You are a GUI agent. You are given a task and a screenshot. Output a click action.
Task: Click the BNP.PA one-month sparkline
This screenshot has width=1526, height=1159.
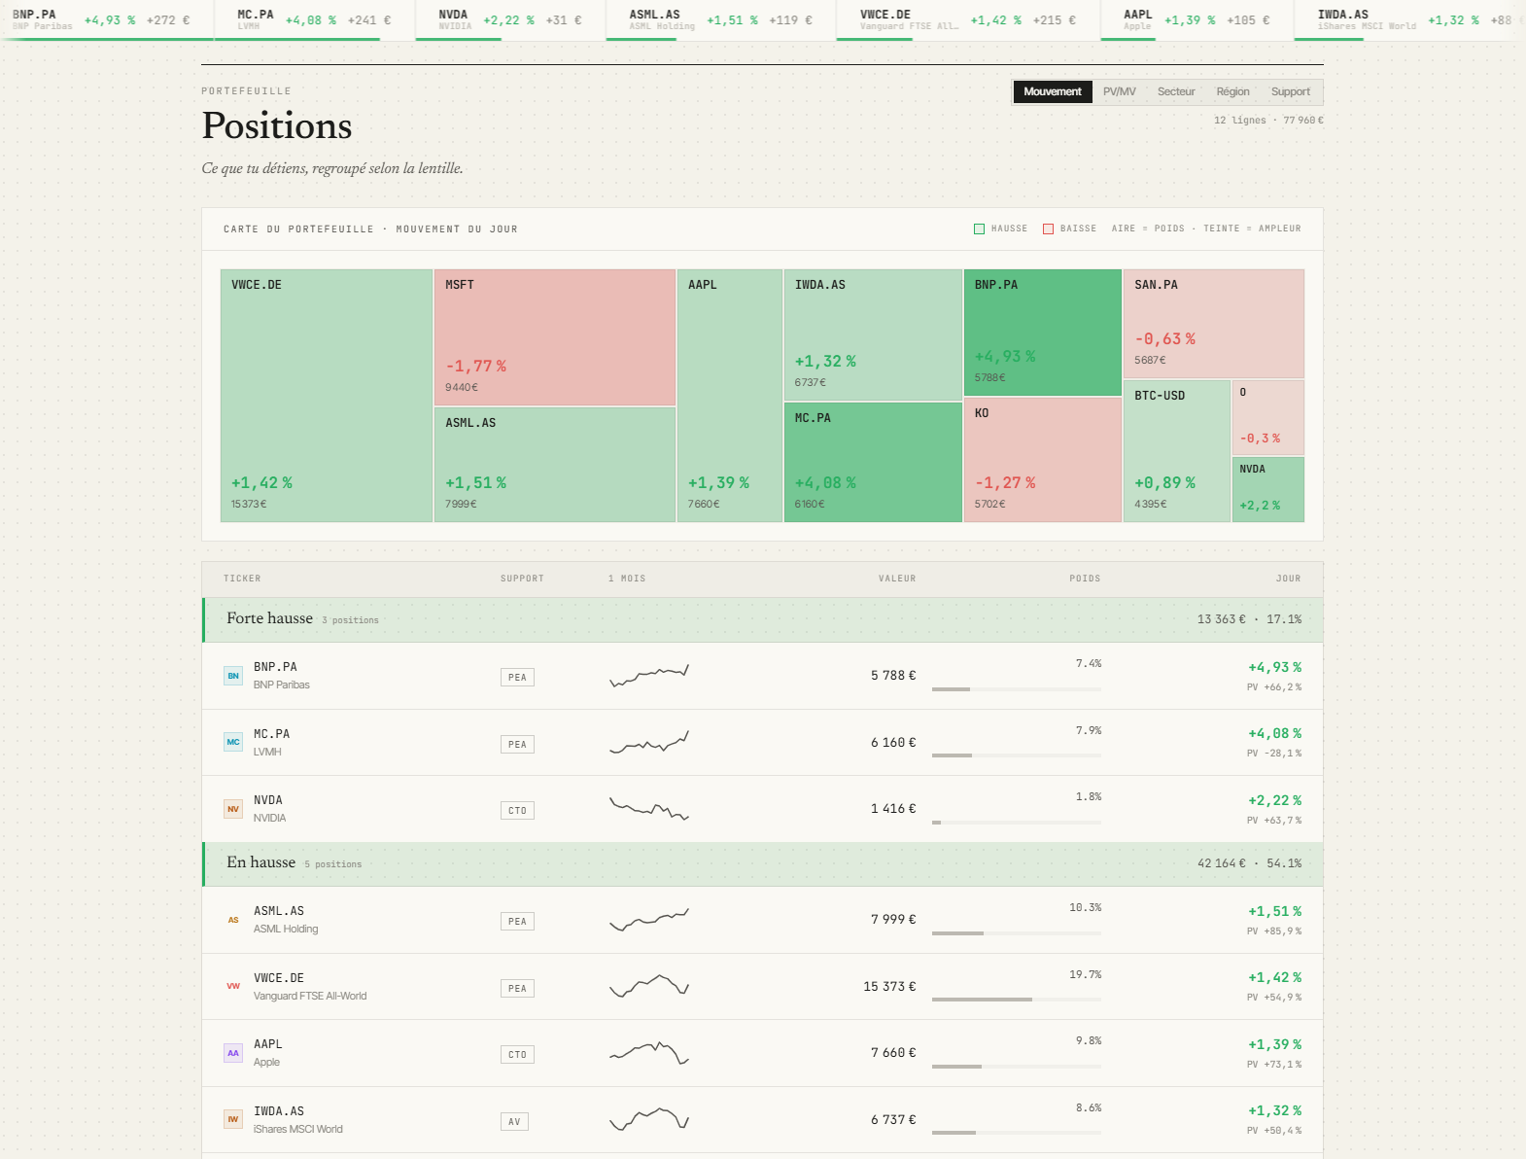coord(649,676)
